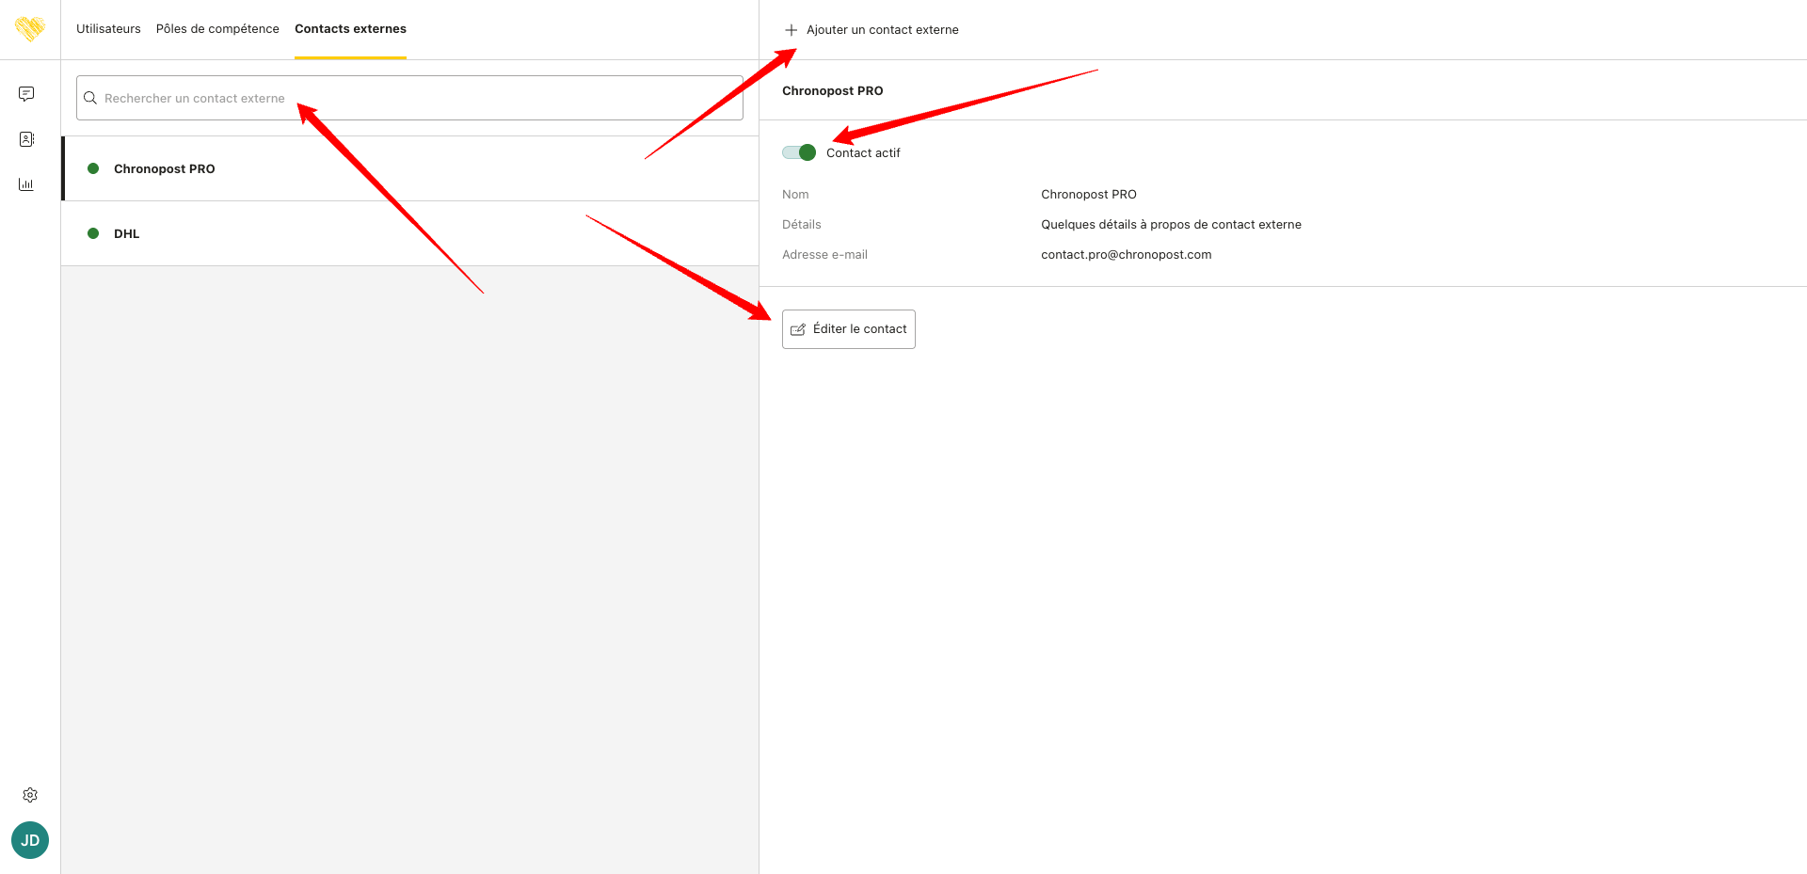Screen dimensions: 1807x874
Task: Click the Chronopost PRO detail panel heading
Action: 833,90
